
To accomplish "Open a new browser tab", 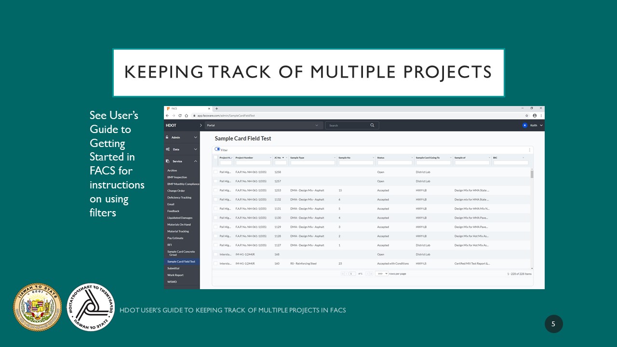I will [x=217, y=108].
